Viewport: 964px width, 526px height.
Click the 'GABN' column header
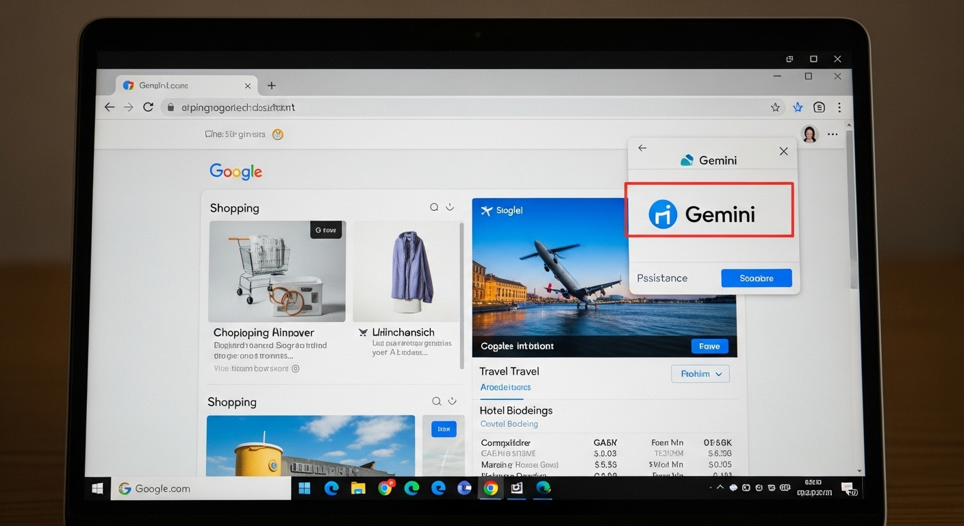[605, 443]
